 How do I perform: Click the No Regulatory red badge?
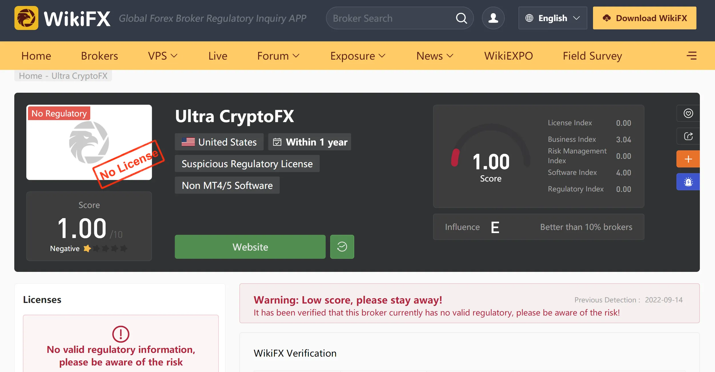coord(59,113)
